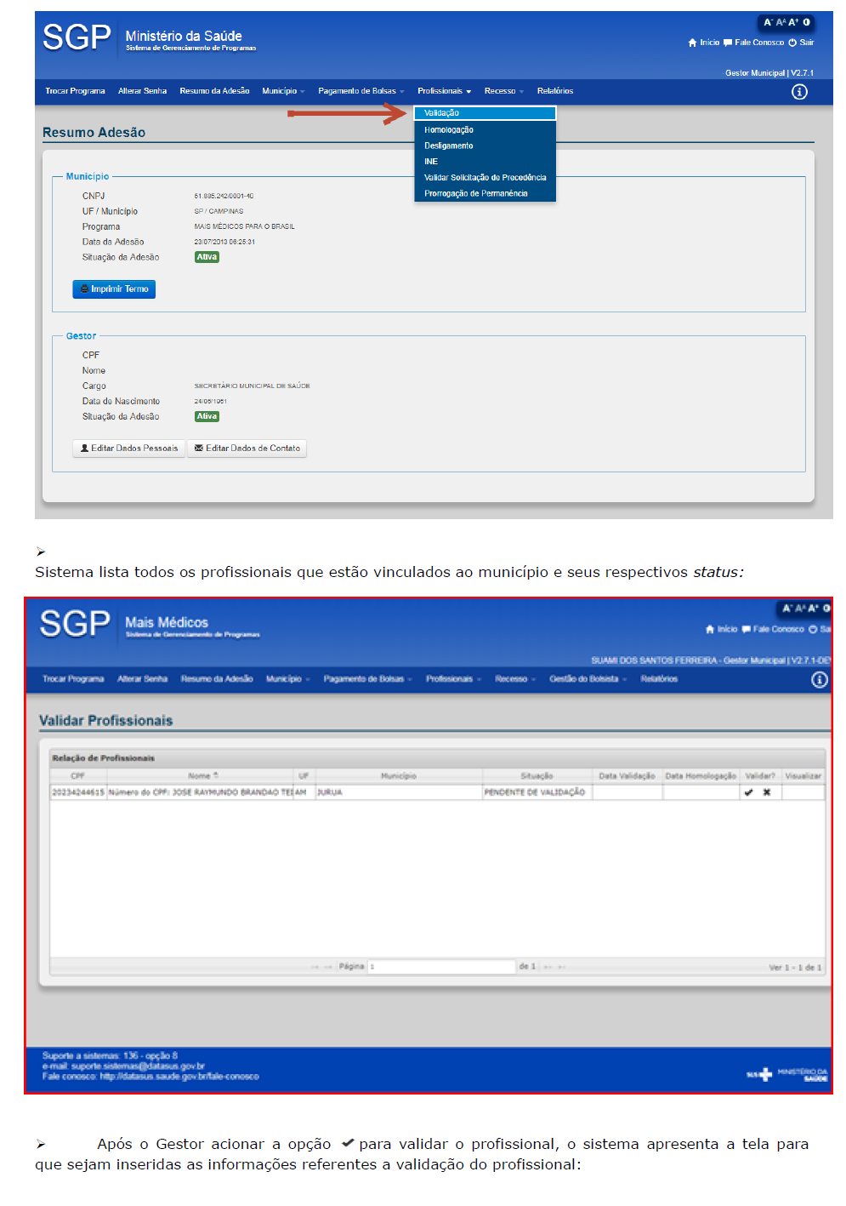Go to the previous page of the professionals table
846x1206 pixels.
tap(328, 967)
